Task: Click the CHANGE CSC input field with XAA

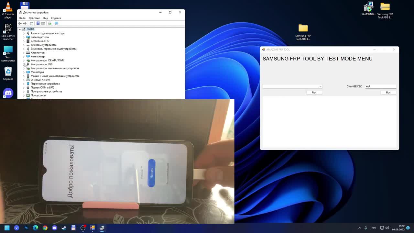Action: (380, 86)
